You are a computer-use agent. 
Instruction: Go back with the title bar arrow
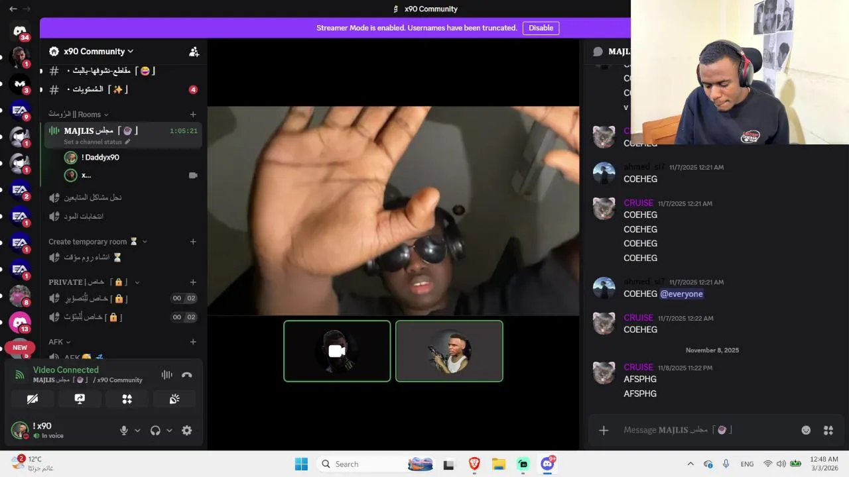tap(13, 9)
